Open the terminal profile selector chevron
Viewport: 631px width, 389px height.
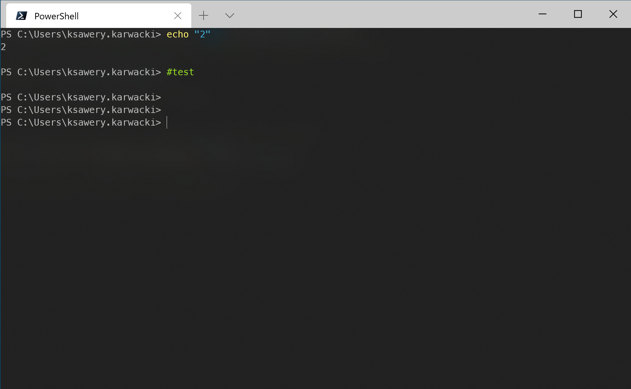[229, 15]
